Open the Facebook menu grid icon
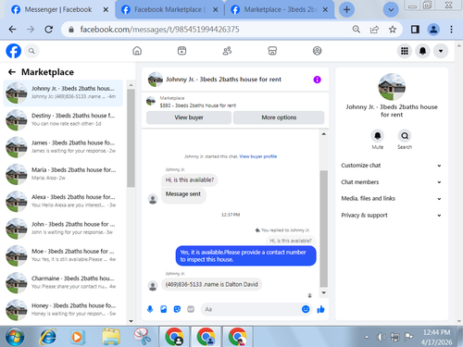Viewport: 463px width, 347px height. coord(405,51)
